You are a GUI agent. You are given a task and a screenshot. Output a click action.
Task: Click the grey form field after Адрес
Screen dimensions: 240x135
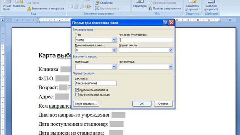62,97
